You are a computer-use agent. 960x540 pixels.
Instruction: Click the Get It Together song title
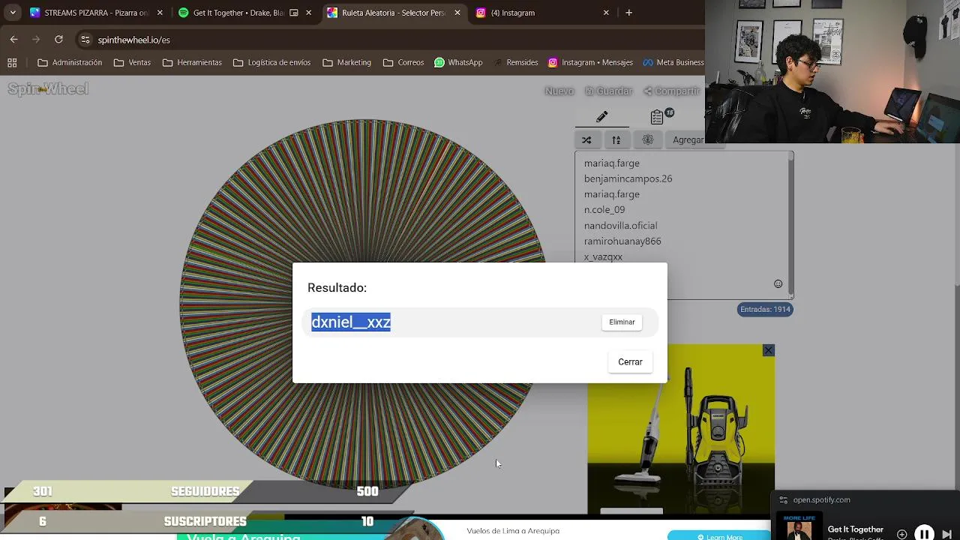pos(856,529)
